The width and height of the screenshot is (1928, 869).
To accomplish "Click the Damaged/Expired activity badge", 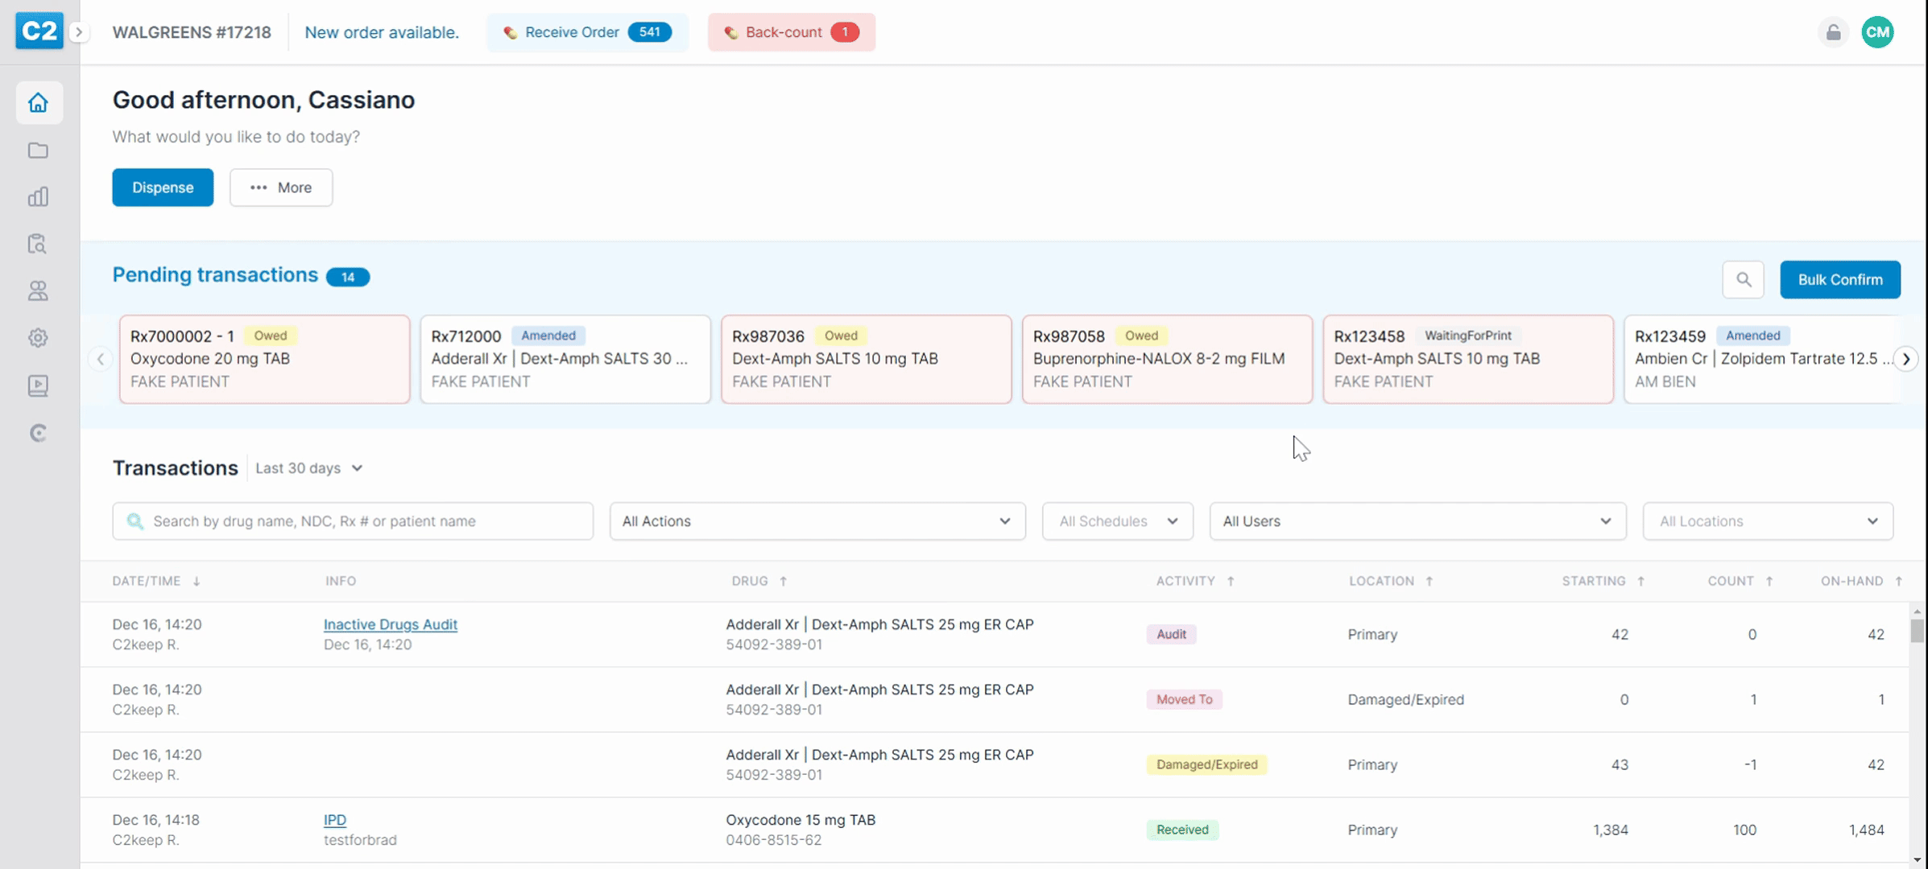I will (x=1206, y=764).
